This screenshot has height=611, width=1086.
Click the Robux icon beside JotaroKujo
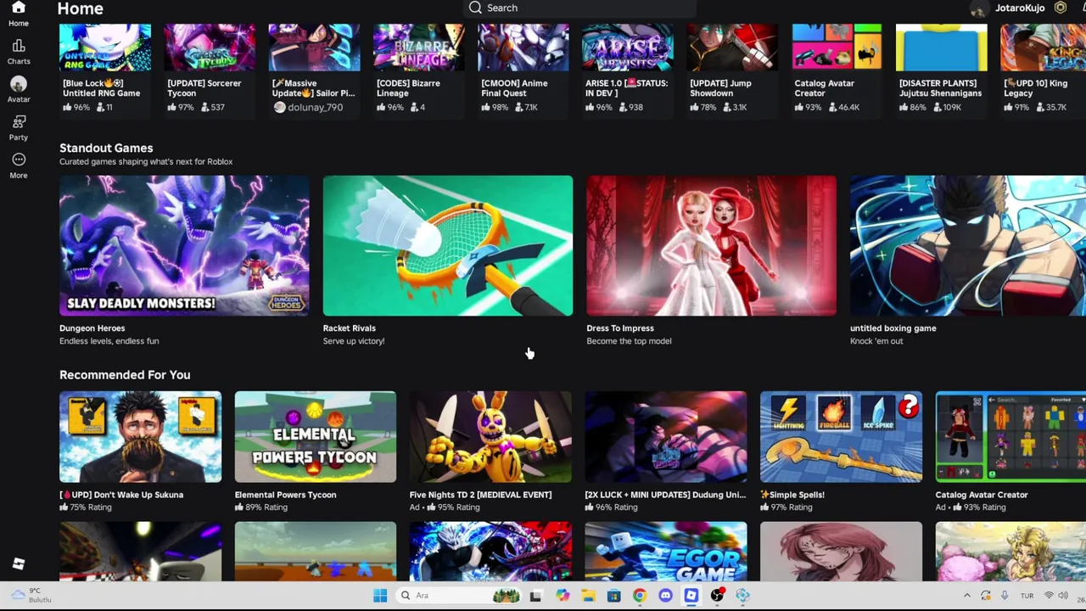click(x=1060, y=8)
